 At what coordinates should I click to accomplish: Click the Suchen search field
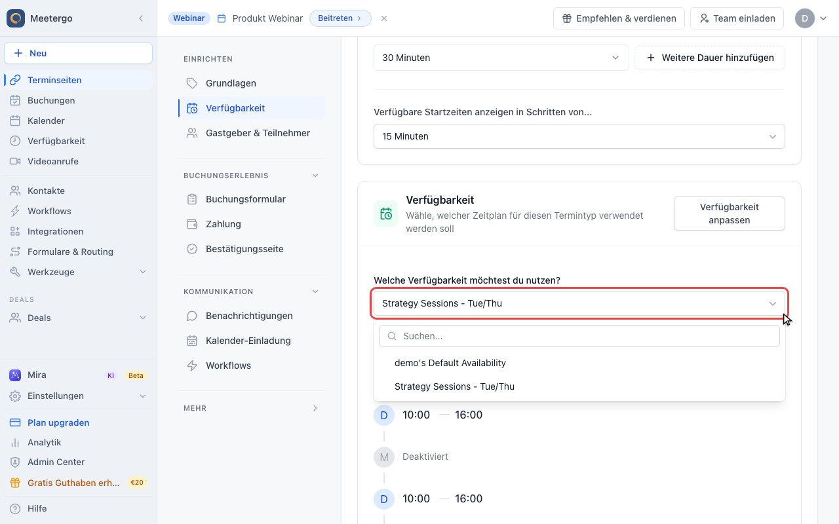tap(579, 336)
